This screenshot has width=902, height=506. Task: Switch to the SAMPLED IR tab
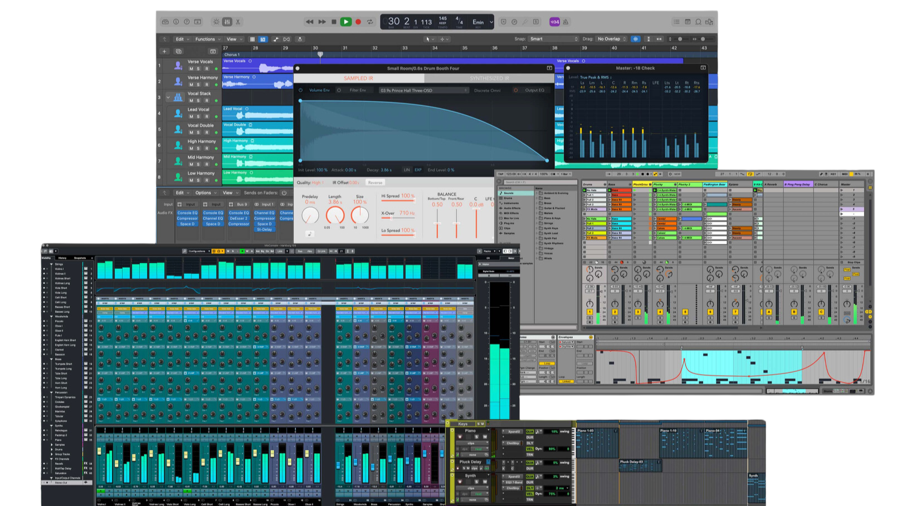[358, 78]
